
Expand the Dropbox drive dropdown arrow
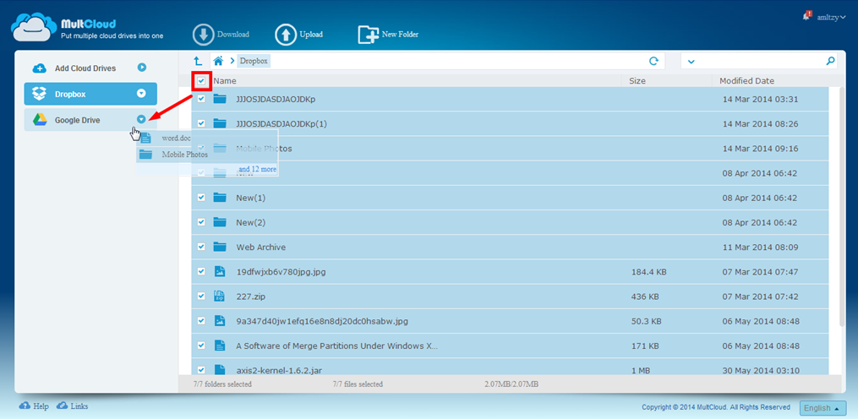pos(141,94)
